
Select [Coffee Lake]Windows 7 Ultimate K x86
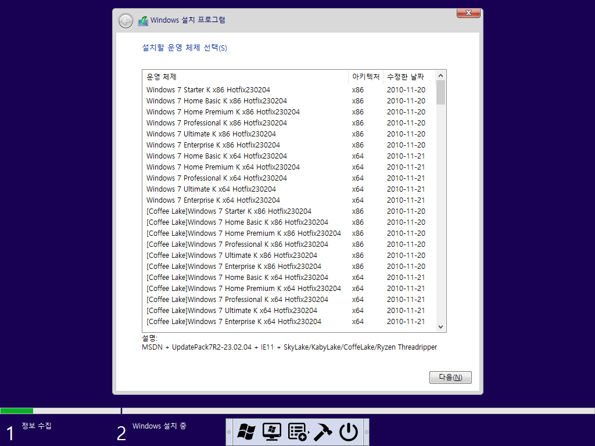point(289,256)
